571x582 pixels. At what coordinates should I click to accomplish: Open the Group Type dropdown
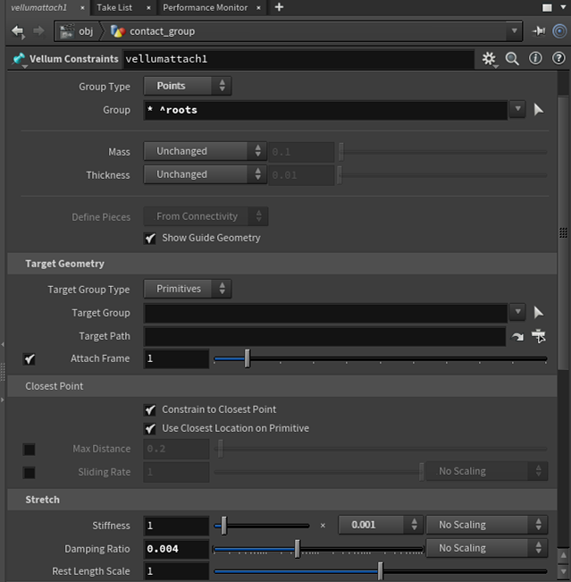point(187,87)
